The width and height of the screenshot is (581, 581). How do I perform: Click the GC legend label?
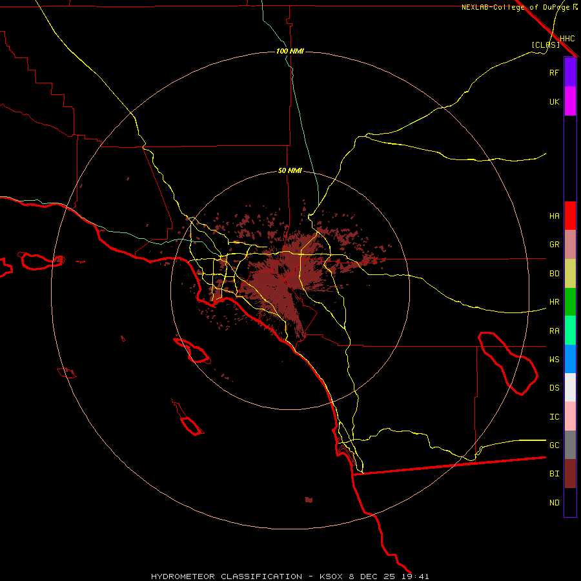click(554, 445)
